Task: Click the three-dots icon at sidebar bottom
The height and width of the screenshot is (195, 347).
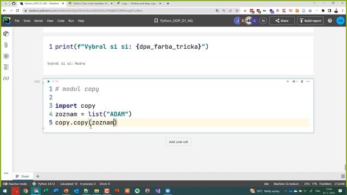Action: click(x=6, y=173)
